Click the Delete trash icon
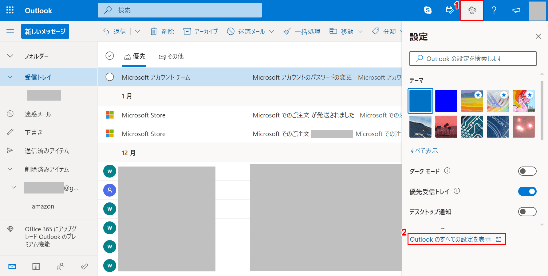Screen dimensions: 548x276 (x=154, y=31)
